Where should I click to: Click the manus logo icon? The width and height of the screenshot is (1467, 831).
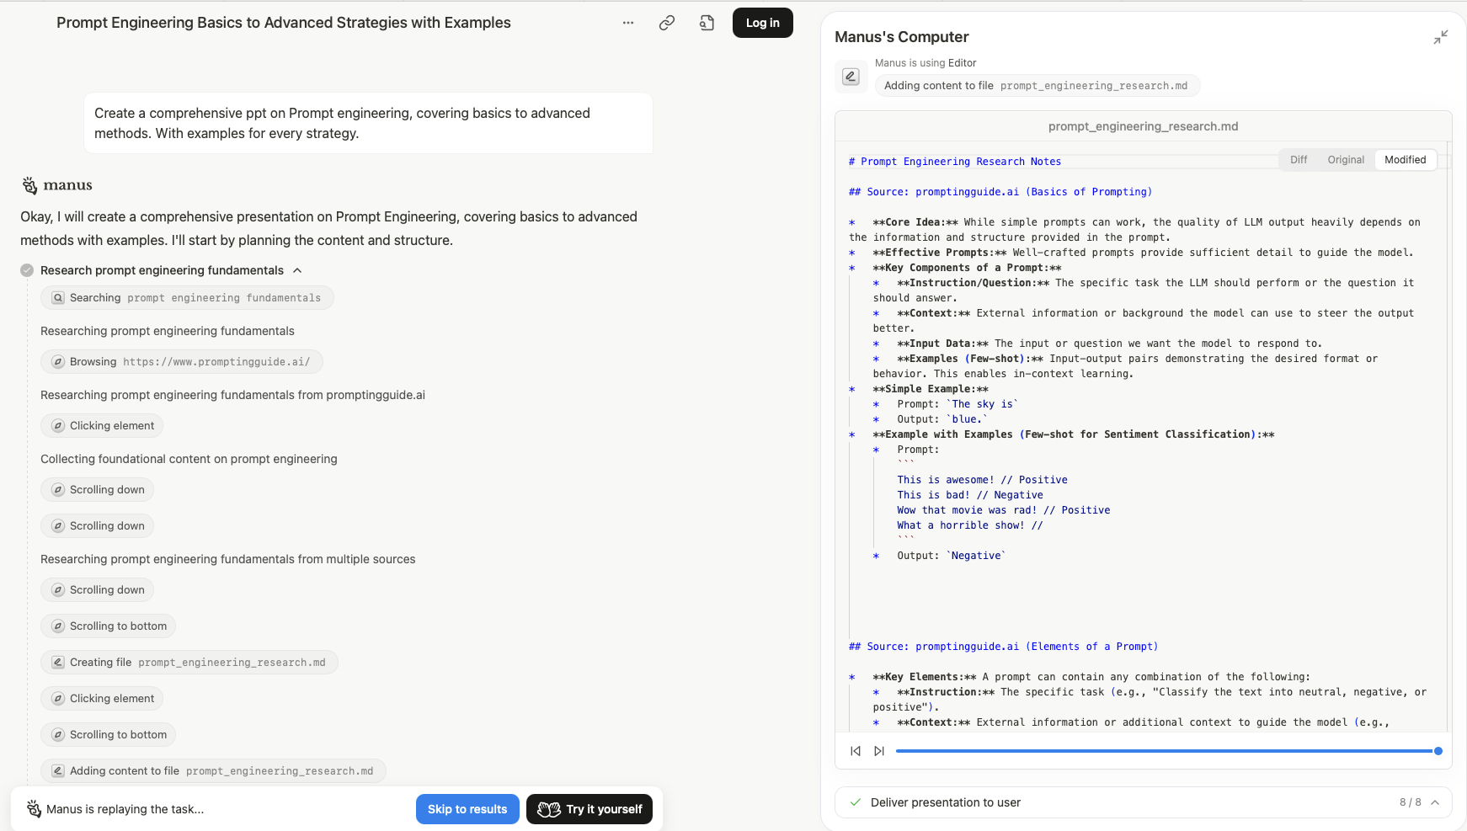[x=30, y=185]
